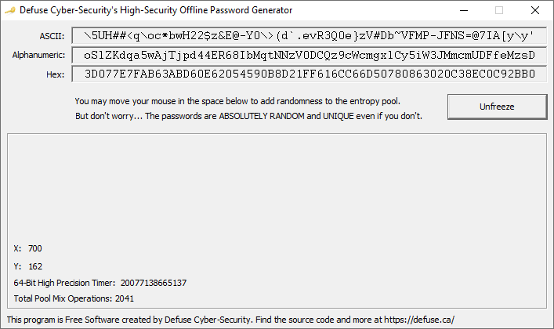The width and height of the screenshot is (554, 329).
Task: Select the Hex password field
Action: [310, 74]
